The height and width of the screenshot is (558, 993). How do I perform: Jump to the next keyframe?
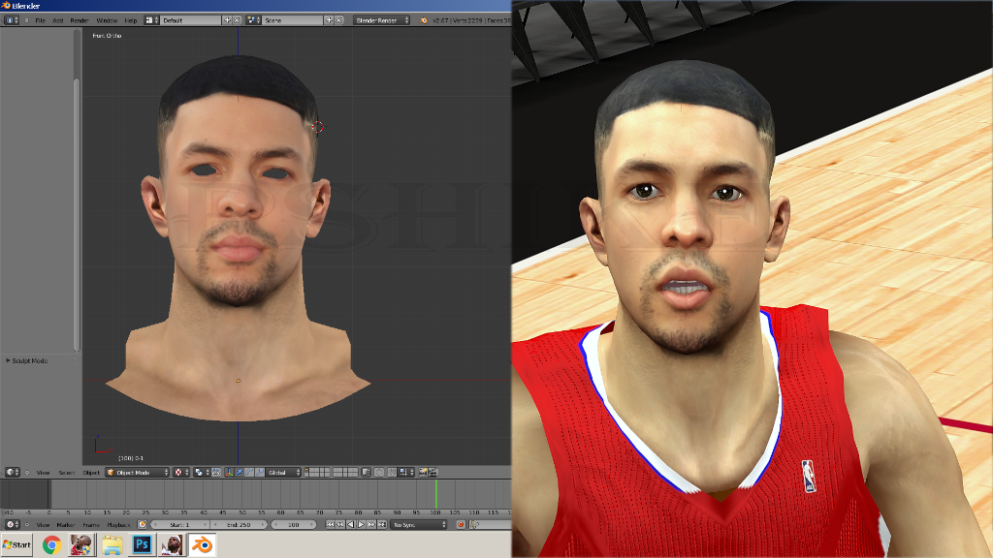[371, 524]
